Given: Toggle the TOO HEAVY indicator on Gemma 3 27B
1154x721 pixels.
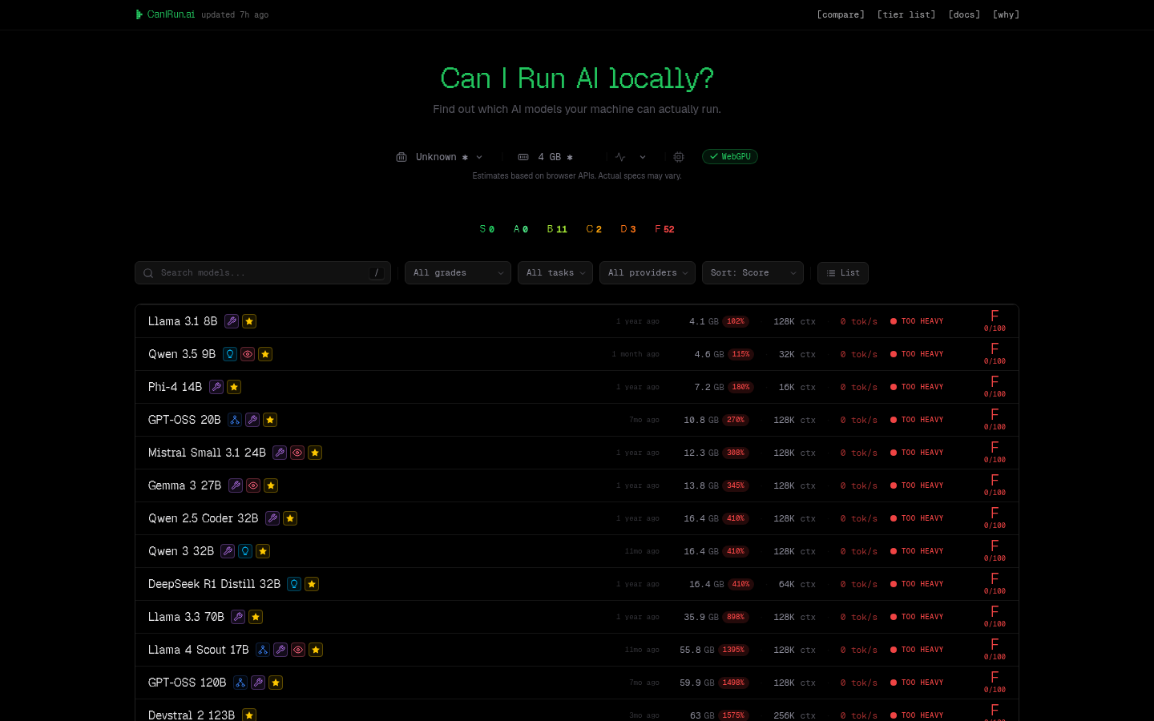Looking at the screenshot, I should [917, 485].
